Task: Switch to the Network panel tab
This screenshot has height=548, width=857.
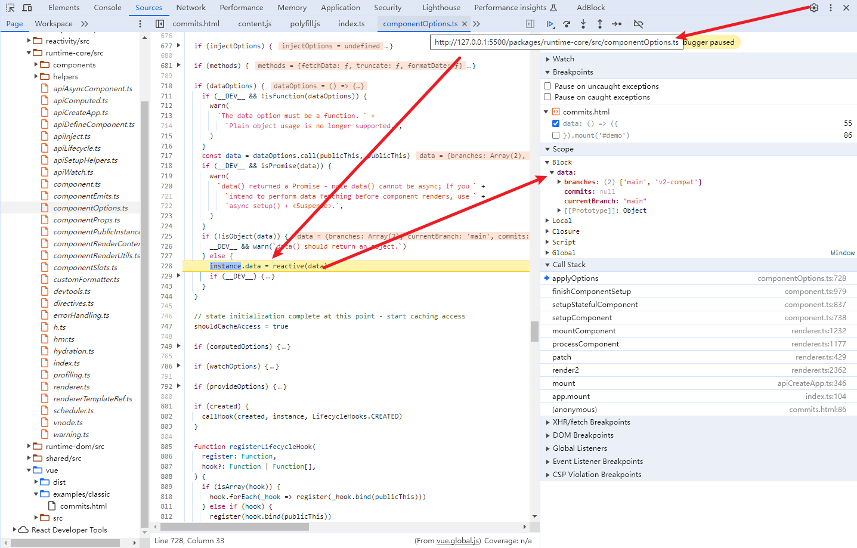Action: point(191,8)
